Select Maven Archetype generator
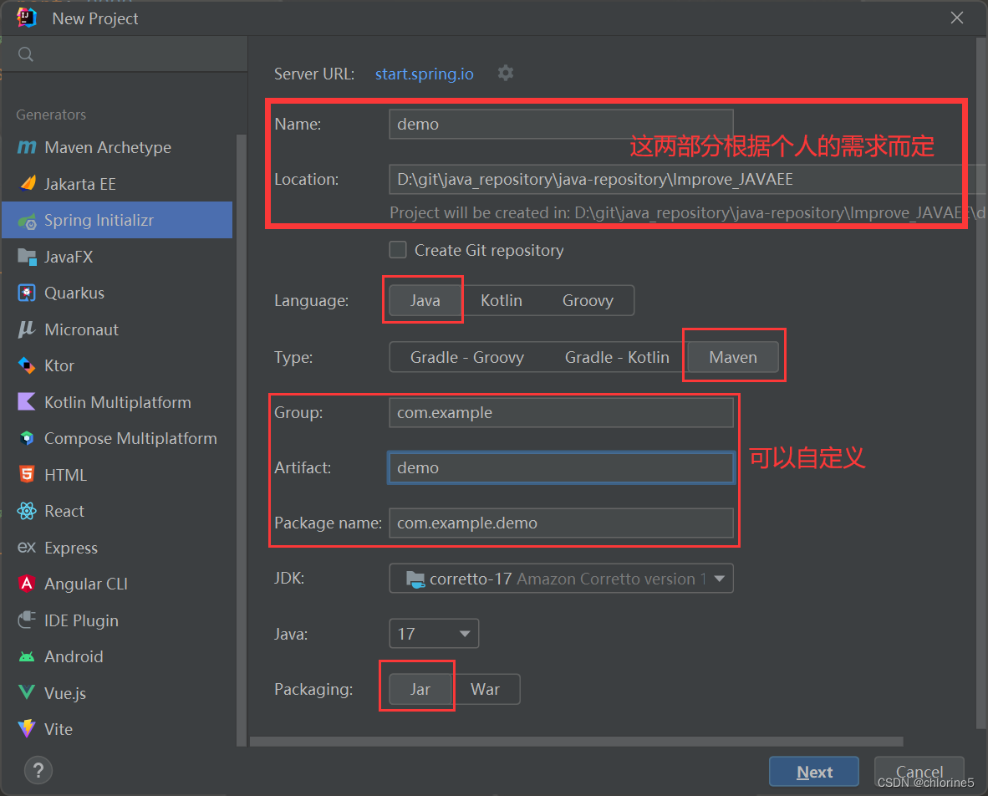Image resolution: width=988 pixels, height=796 pixels. tap(117, 147)
